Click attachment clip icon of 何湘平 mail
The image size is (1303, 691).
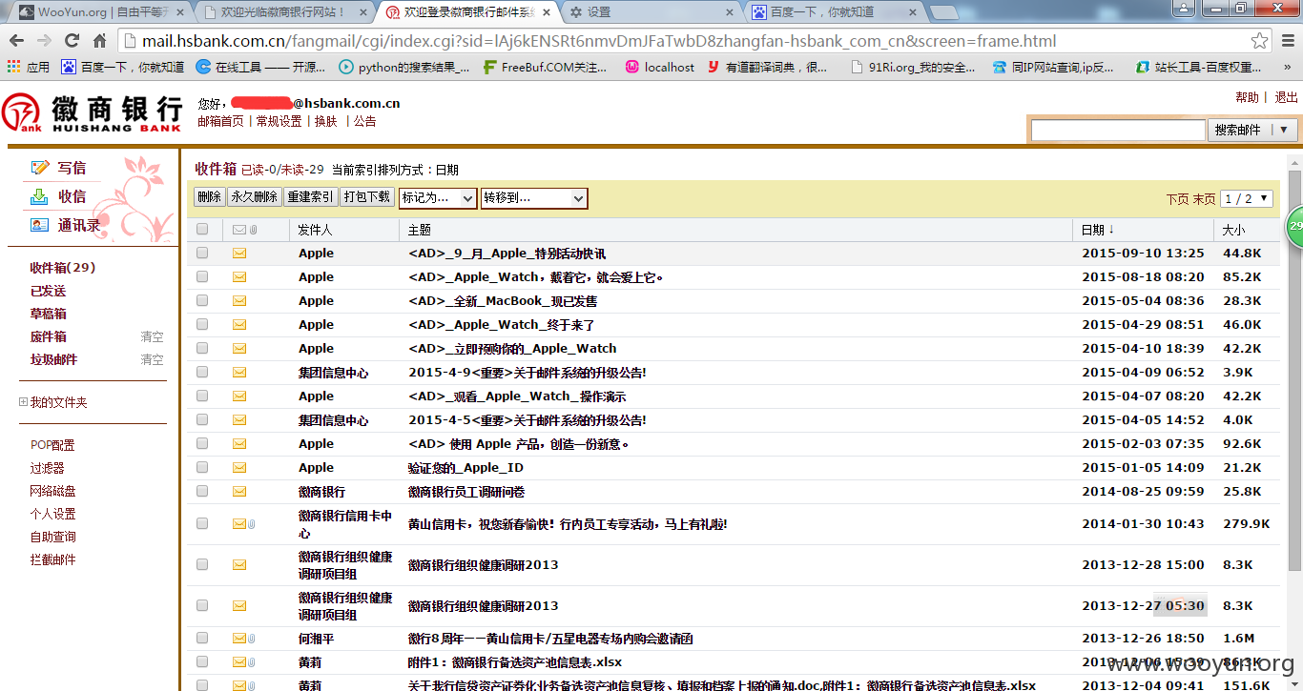click(252, 639)
